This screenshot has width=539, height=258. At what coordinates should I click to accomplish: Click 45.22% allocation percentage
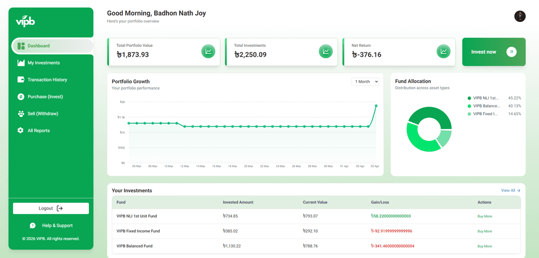point(515,98)
